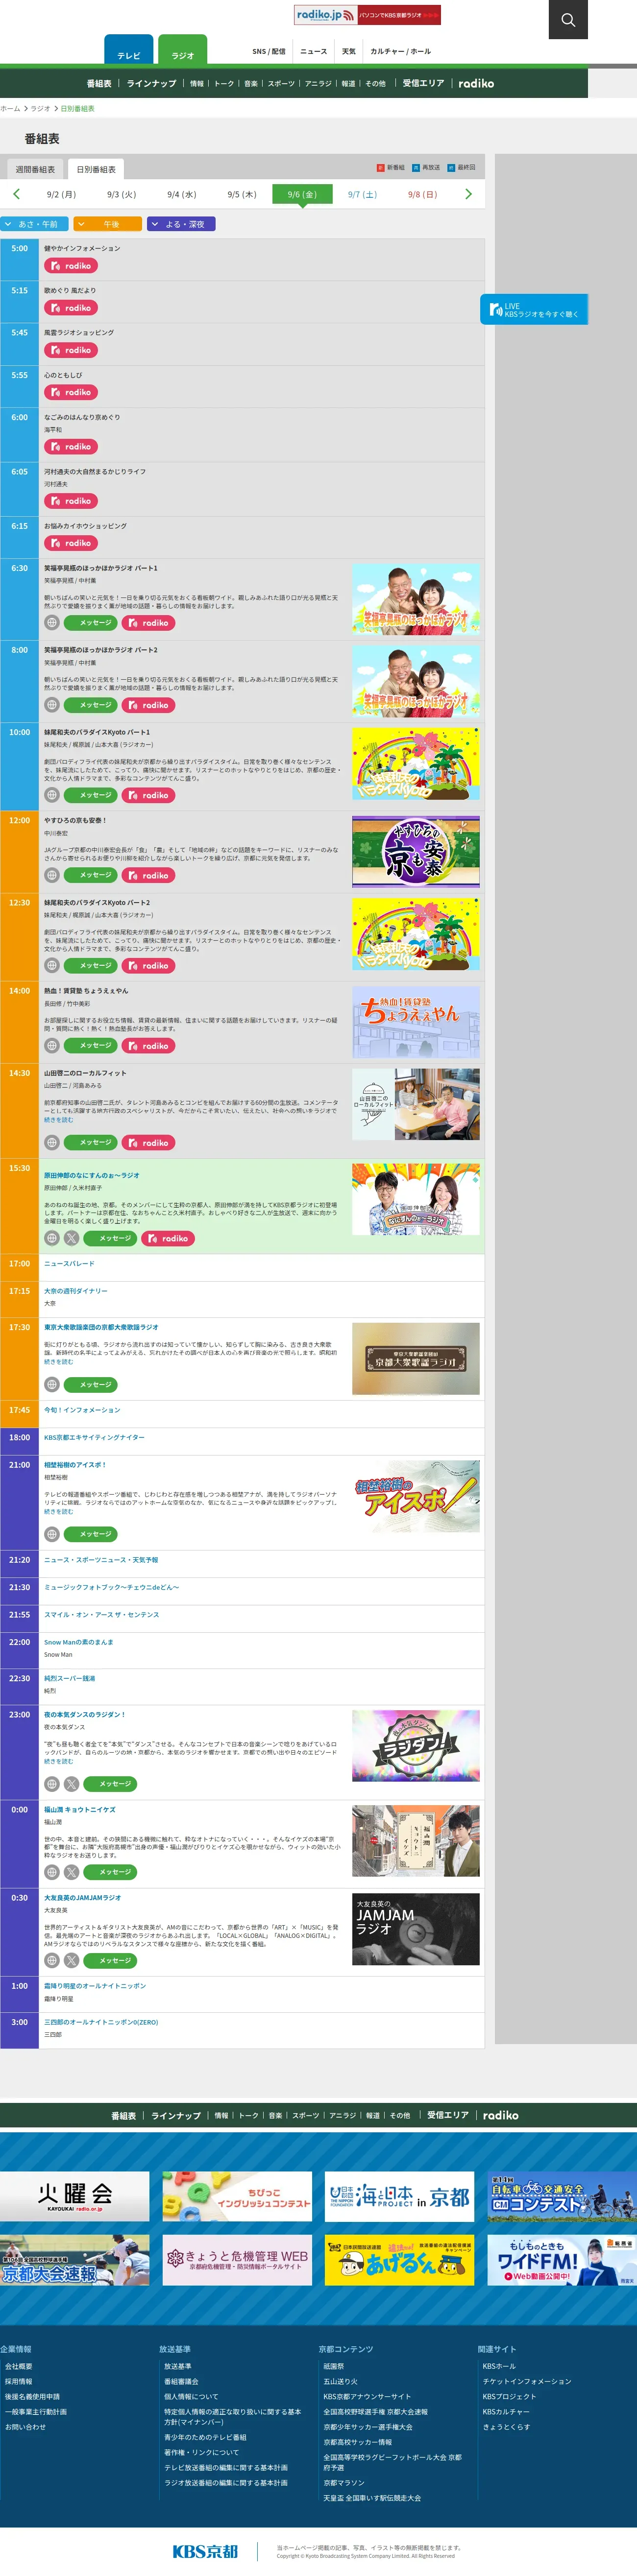637x2576 pixels.
Task: Open the 京都大会速報 banner
Action: point(75,2260)
